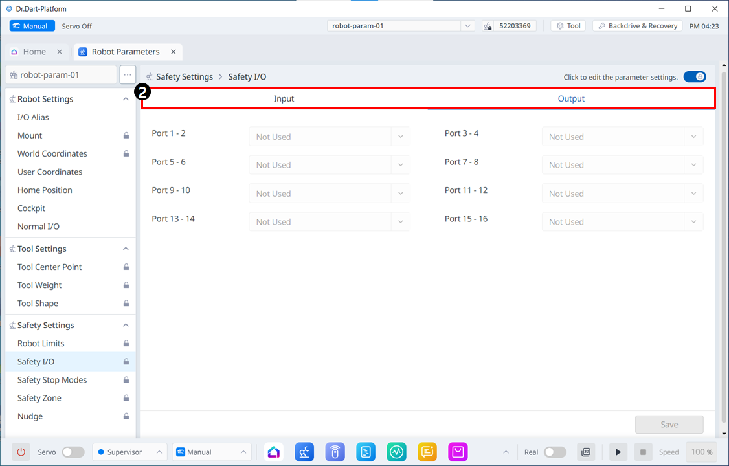Viewport: 729px width, 466px height.
Task: Click the ellipsis button next to robot-param-01
Action: pyautogui.click(x=128, y=74)
